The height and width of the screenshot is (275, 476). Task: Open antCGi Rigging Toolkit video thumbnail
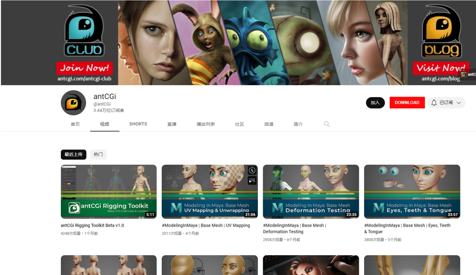click(x=109, y=192)
